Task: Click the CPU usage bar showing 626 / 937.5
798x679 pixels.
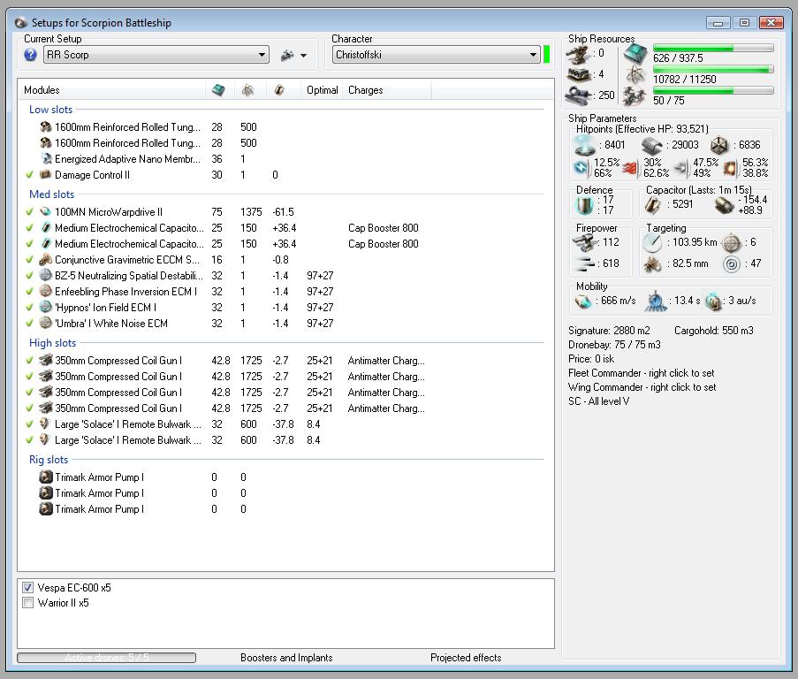Action: coord(712,49)
